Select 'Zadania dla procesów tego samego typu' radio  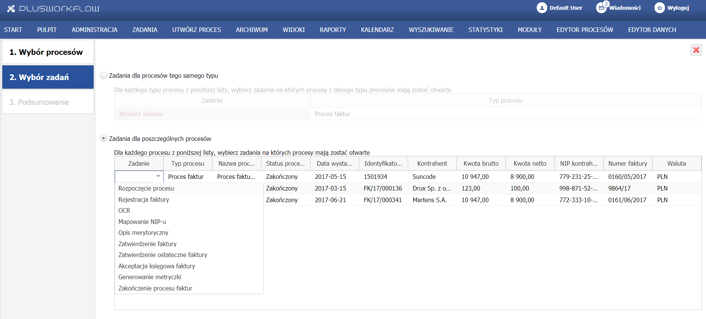(x=104, y=76)
